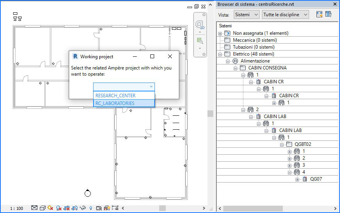Image resolution: width=340 pixels, height=213 pixels.
Task: Open the 2D steering wheel navigation tool
Action: [x=200, y=25]
